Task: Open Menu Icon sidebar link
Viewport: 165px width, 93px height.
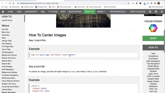Action: 6,32
